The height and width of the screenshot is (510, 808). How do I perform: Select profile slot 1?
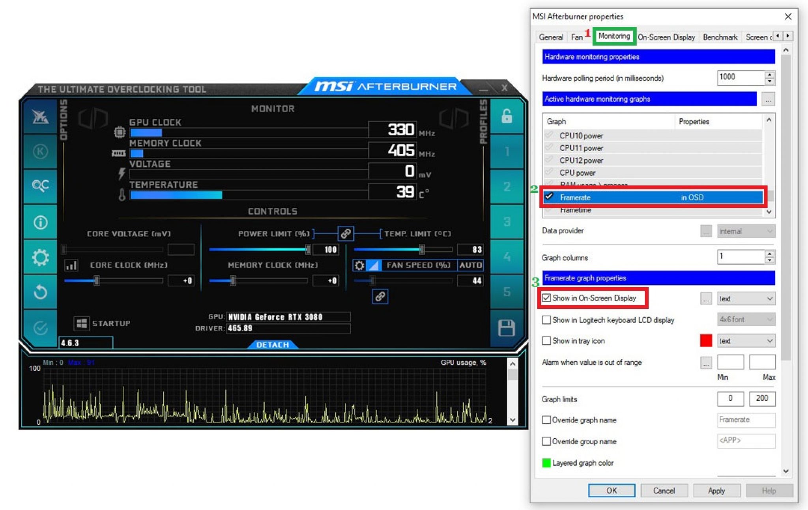pos(507,151)
